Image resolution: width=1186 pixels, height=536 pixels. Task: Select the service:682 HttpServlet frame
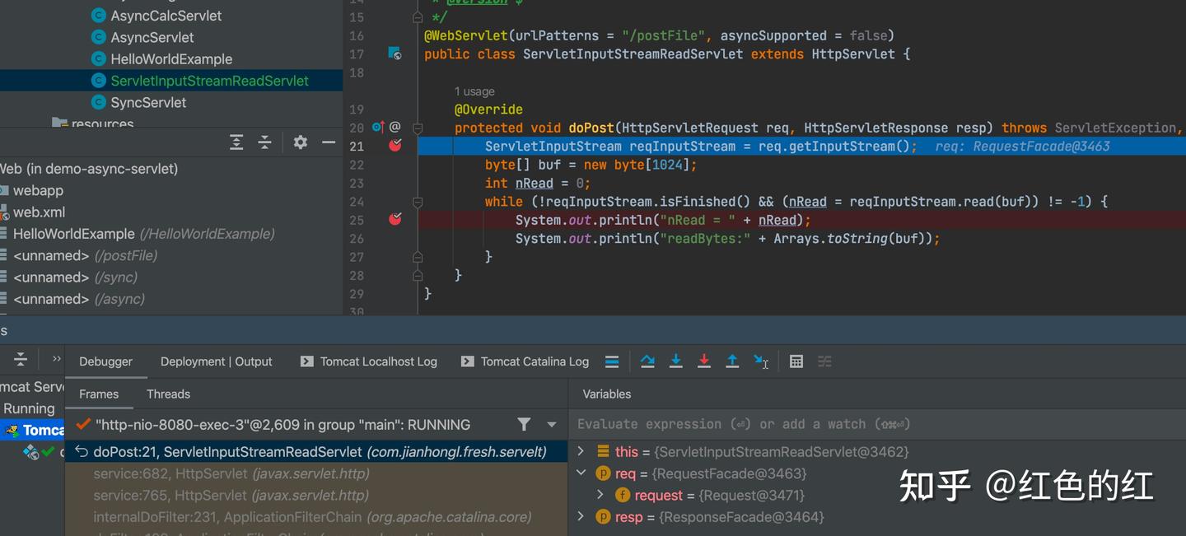[231, 473]
